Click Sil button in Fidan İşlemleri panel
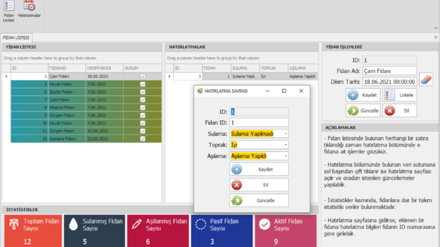Viewport: 440px width, 247px height. (399, 111)
